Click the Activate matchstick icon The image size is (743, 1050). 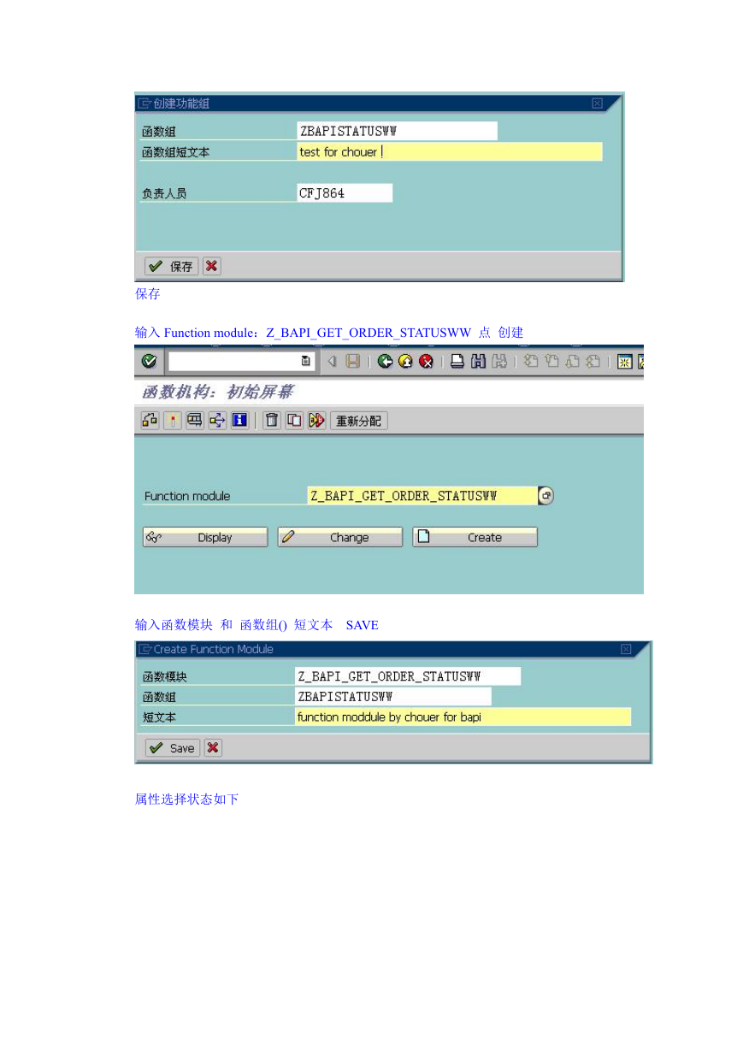173,420
